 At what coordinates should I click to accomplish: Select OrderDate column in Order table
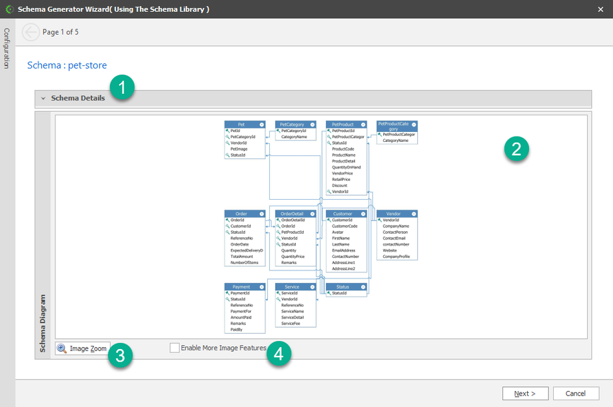point(240,244)
